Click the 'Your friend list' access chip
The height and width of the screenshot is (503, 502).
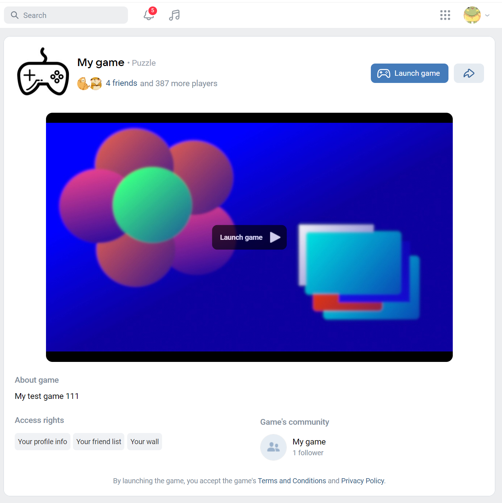coord(99,442)
